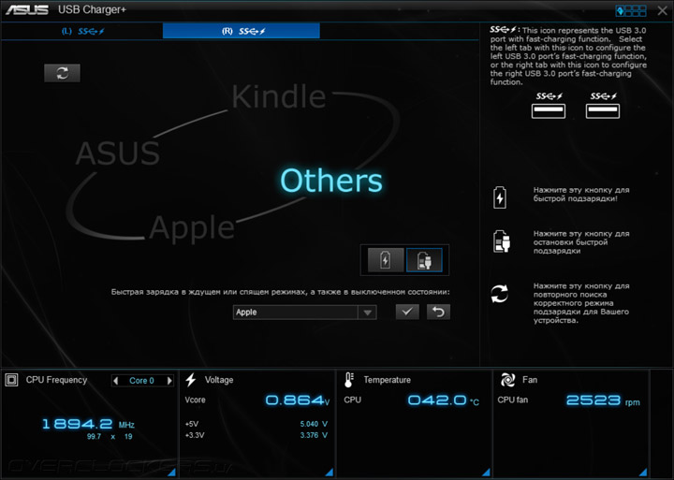Choose Kindle charging mode
Screen dimensions: 674x480
pyautogui.click(x=279, y=96)
